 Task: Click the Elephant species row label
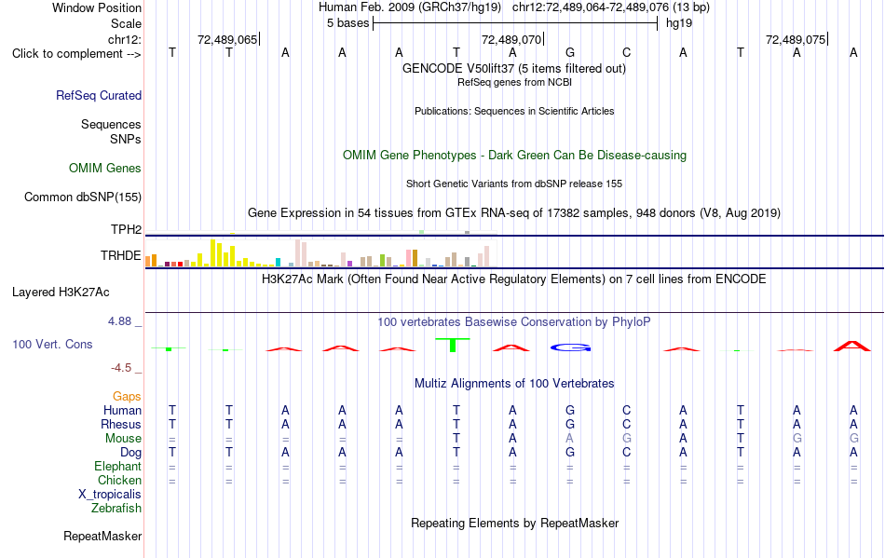click(x=118, y=466)
